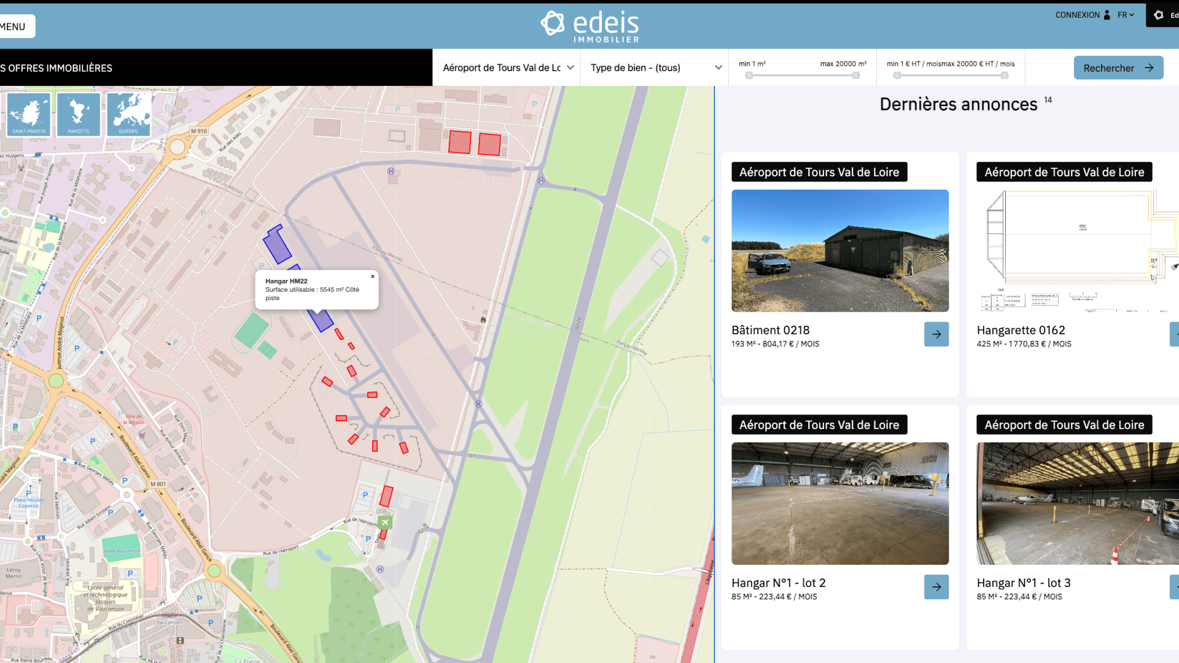Click the maximum price slider handle
1179x663 pixels.
[1004, 76]
